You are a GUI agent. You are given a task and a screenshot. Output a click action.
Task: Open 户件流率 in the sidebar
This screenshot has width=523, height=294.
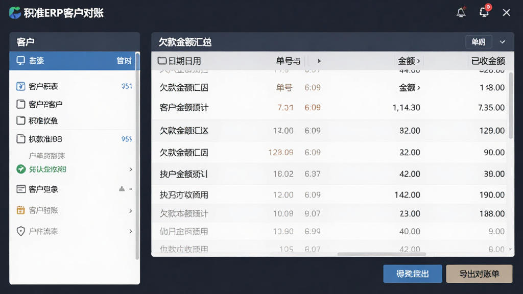pyautogui.click(x=43, y=231)
